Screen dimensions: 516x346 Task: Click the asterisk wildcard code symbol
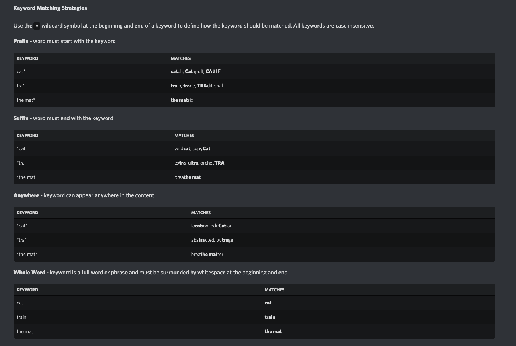pos(37,26)
